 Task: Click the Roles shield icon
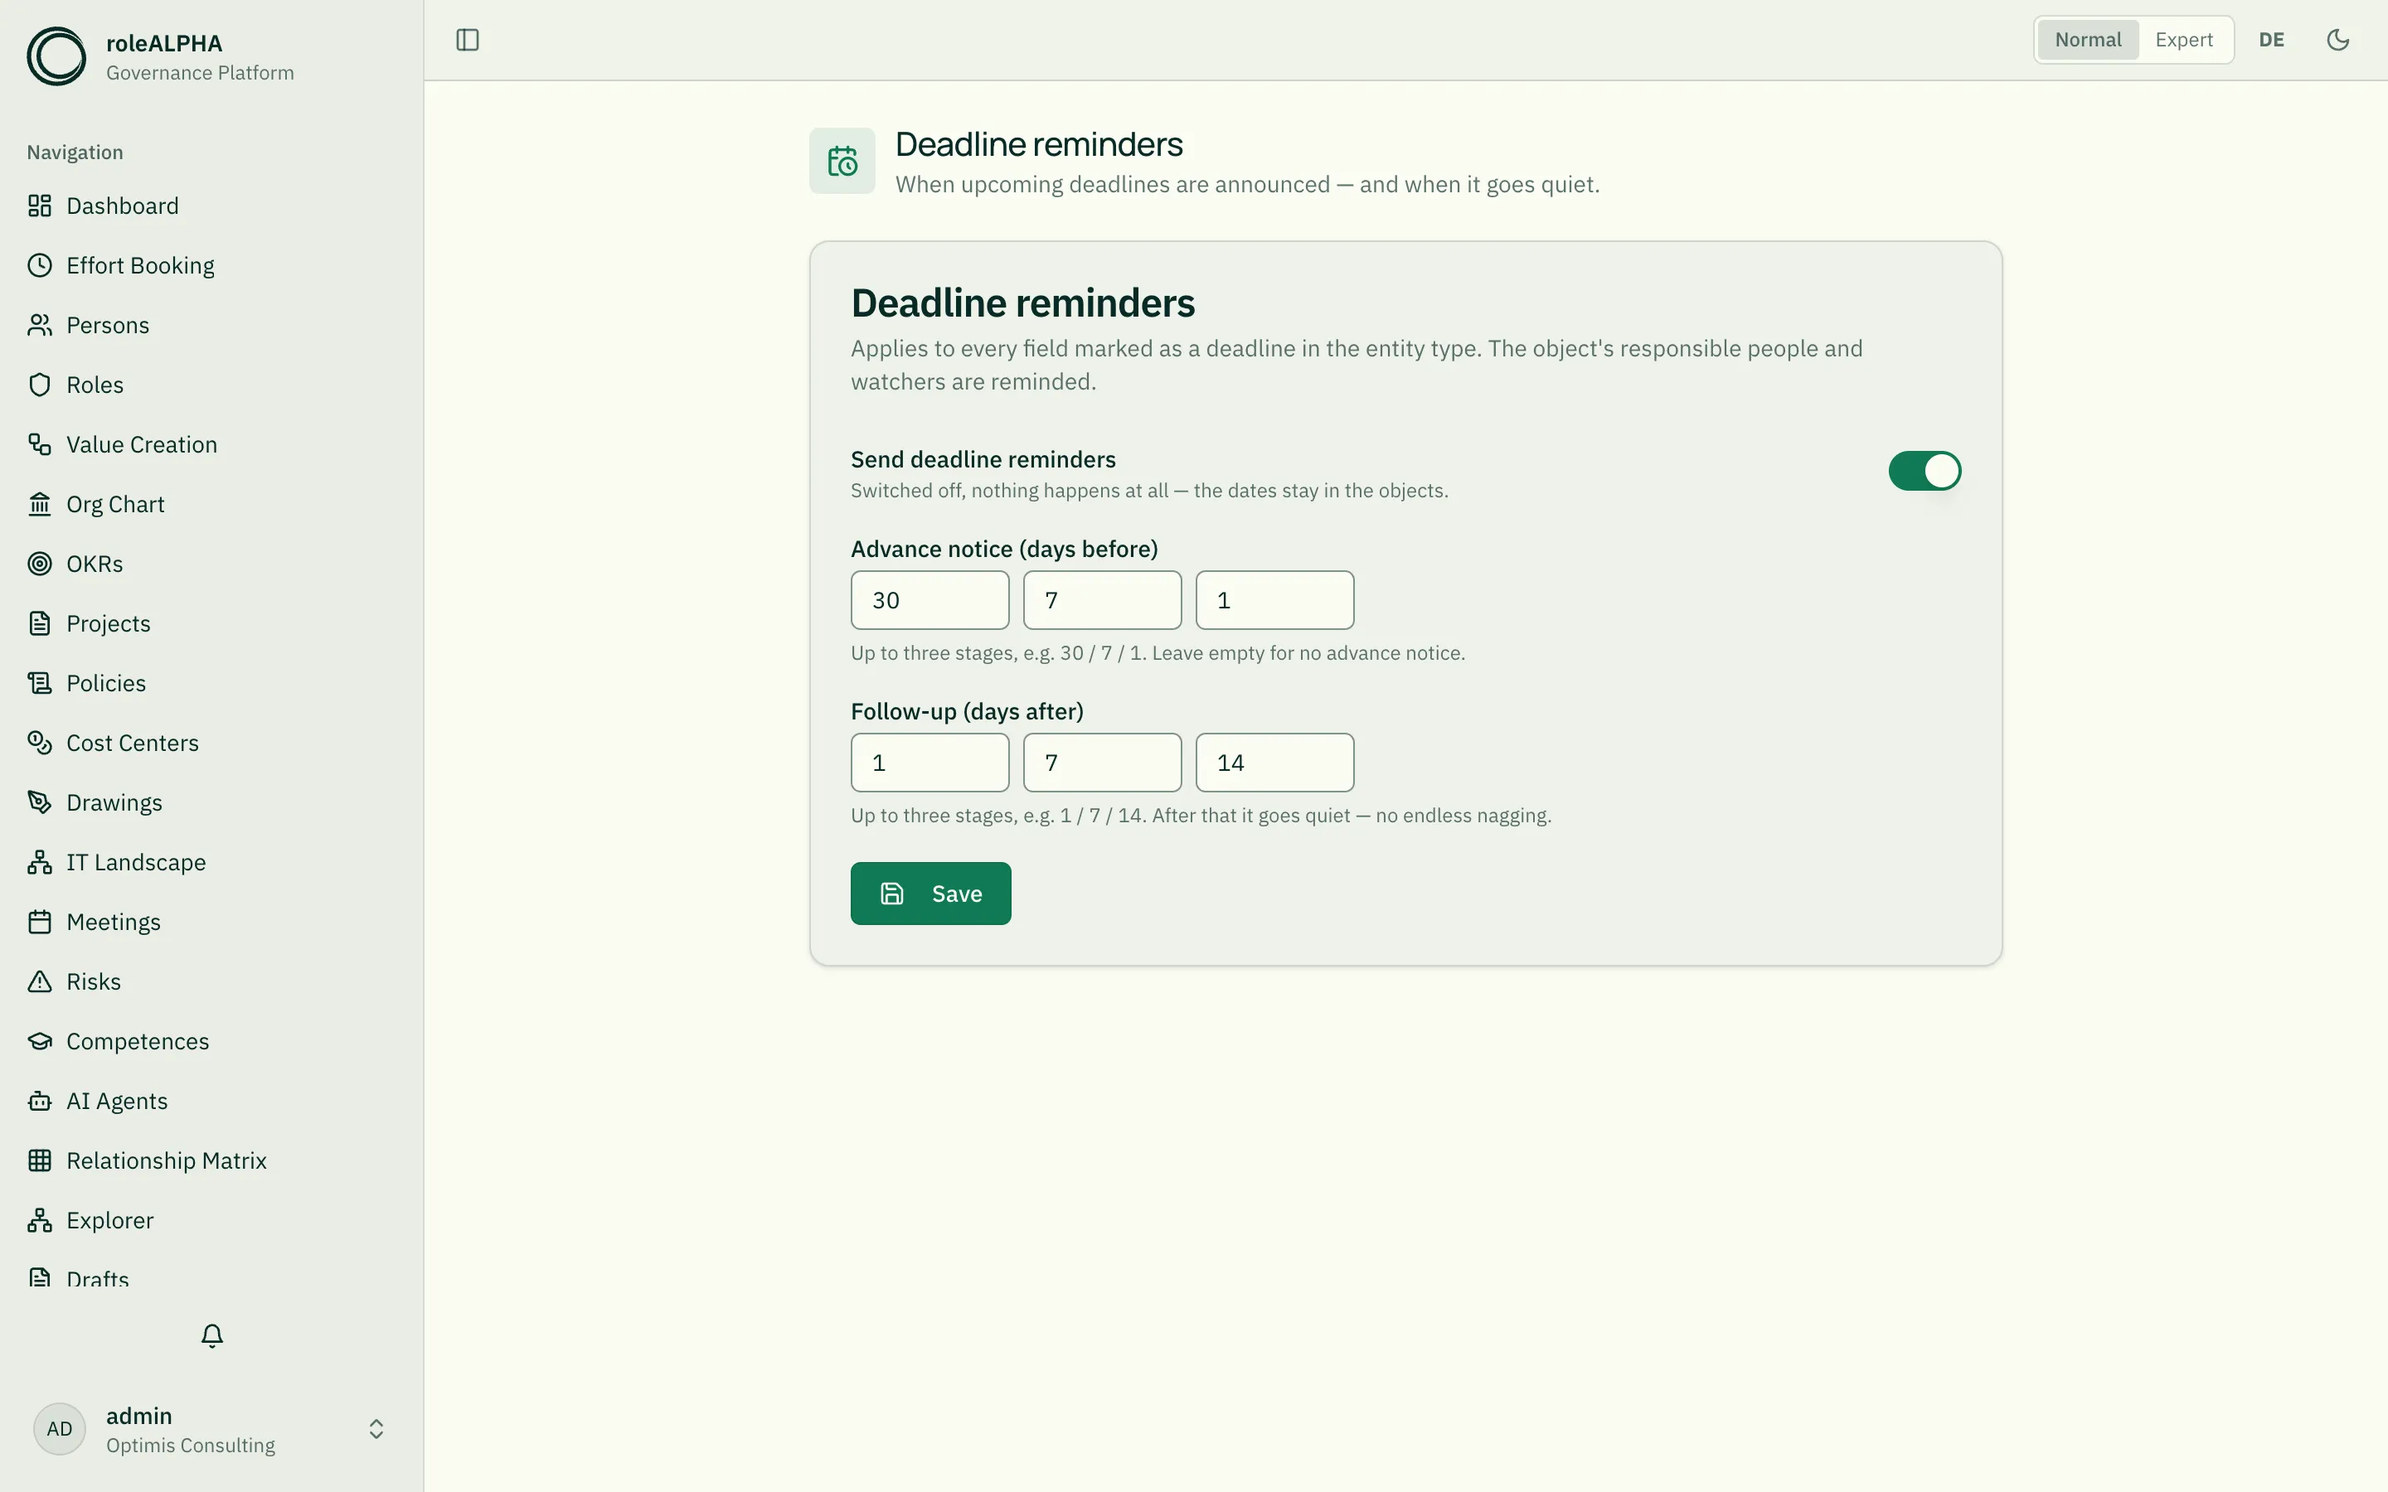coord(40,385)
